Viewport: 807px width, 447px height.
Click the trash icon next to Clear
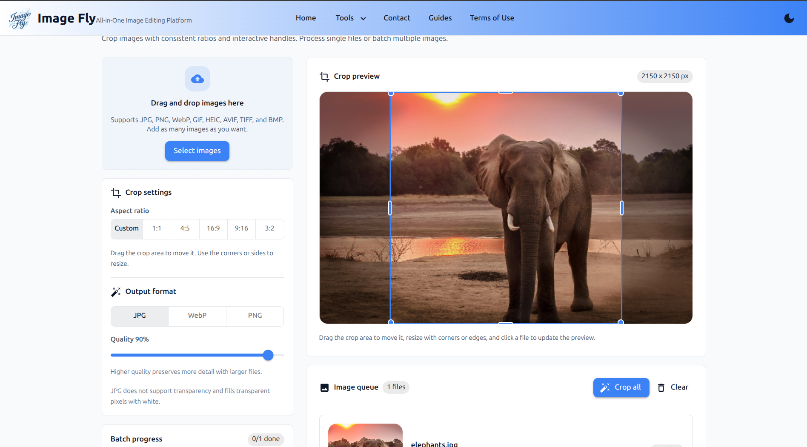pos(661,387)
